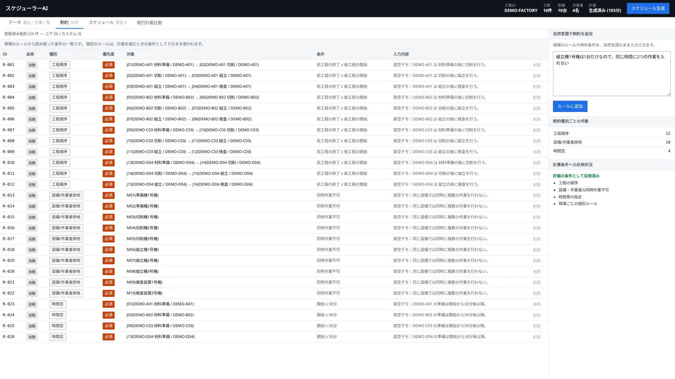Click the 工程 16件 header stat

tap(547, 8)
